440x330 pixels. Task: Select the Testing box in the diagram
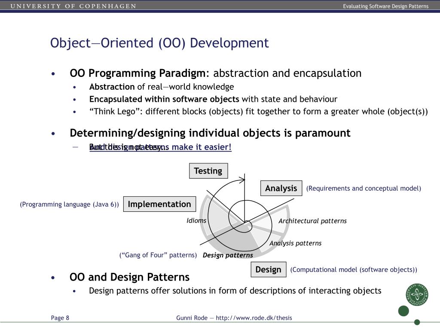(x=208, y=171)
